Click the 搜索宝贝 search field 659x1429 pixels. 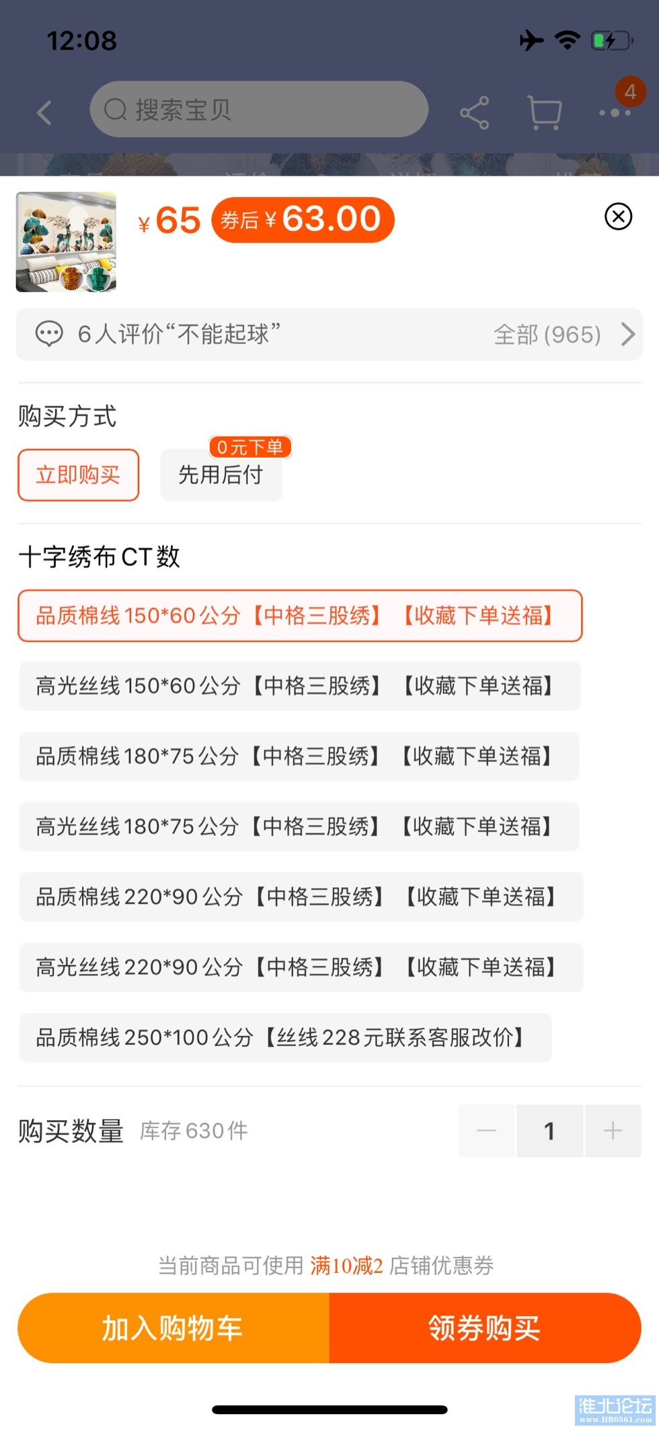click(x=259, y=109)
